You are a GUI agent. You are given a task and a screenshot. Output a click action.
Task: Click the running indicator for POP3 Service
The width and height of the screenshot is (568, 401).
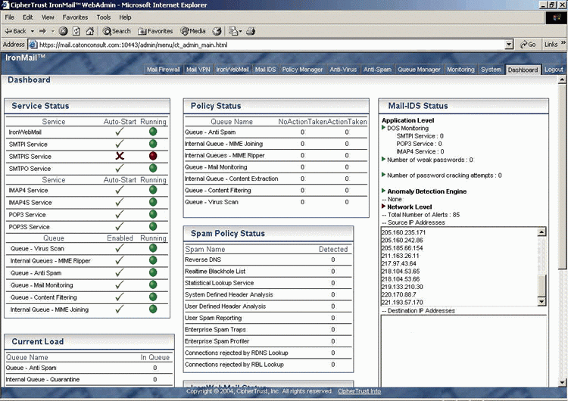(x=153, y=214)
